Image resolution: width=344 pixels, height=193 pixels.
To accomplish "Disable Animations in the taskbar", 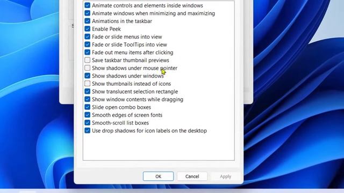I will click(87, 21).
